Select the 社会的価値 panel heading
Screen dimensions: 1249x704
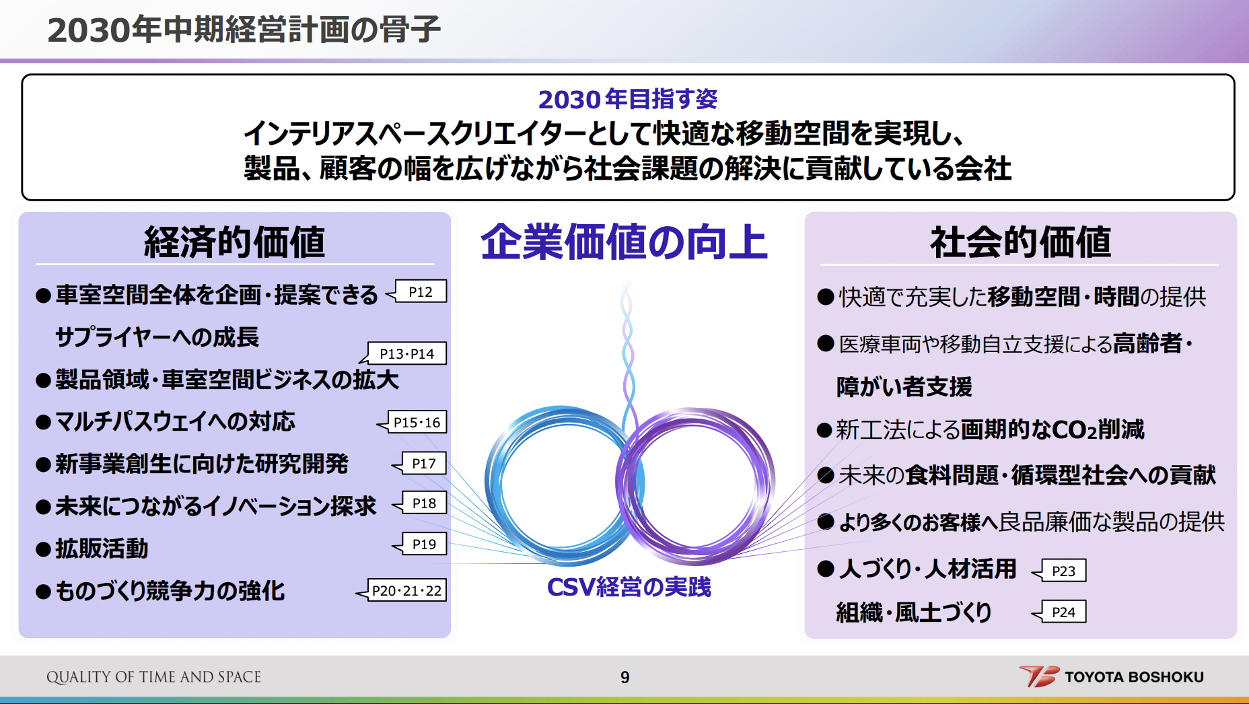click(x=1020, y=242)
